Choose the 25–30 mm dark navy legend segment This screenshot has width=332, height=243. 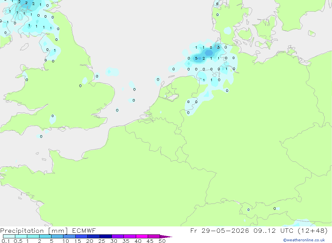click(106, 236)
